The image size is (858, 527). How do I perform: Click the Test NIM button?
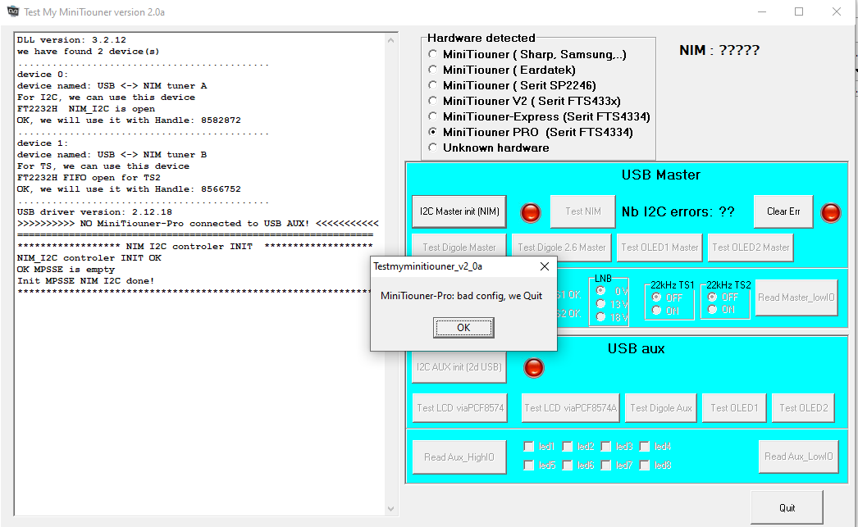click(582, 211)
